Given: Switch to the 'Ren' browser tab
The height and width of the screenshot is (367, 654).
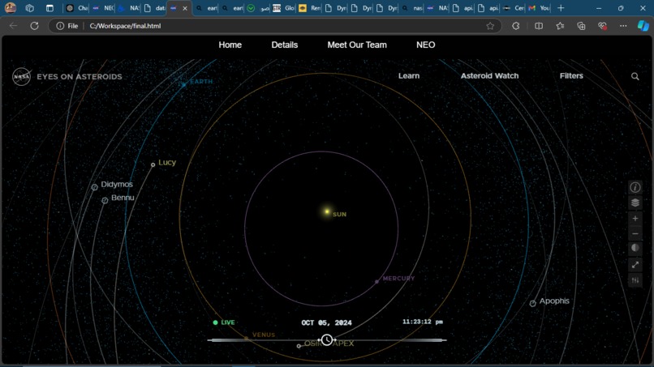Looking at the screenshot, I should [x=309, y=8].
